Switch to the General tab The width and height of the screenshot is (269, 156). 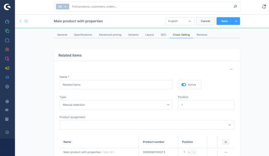pos(62,35)
